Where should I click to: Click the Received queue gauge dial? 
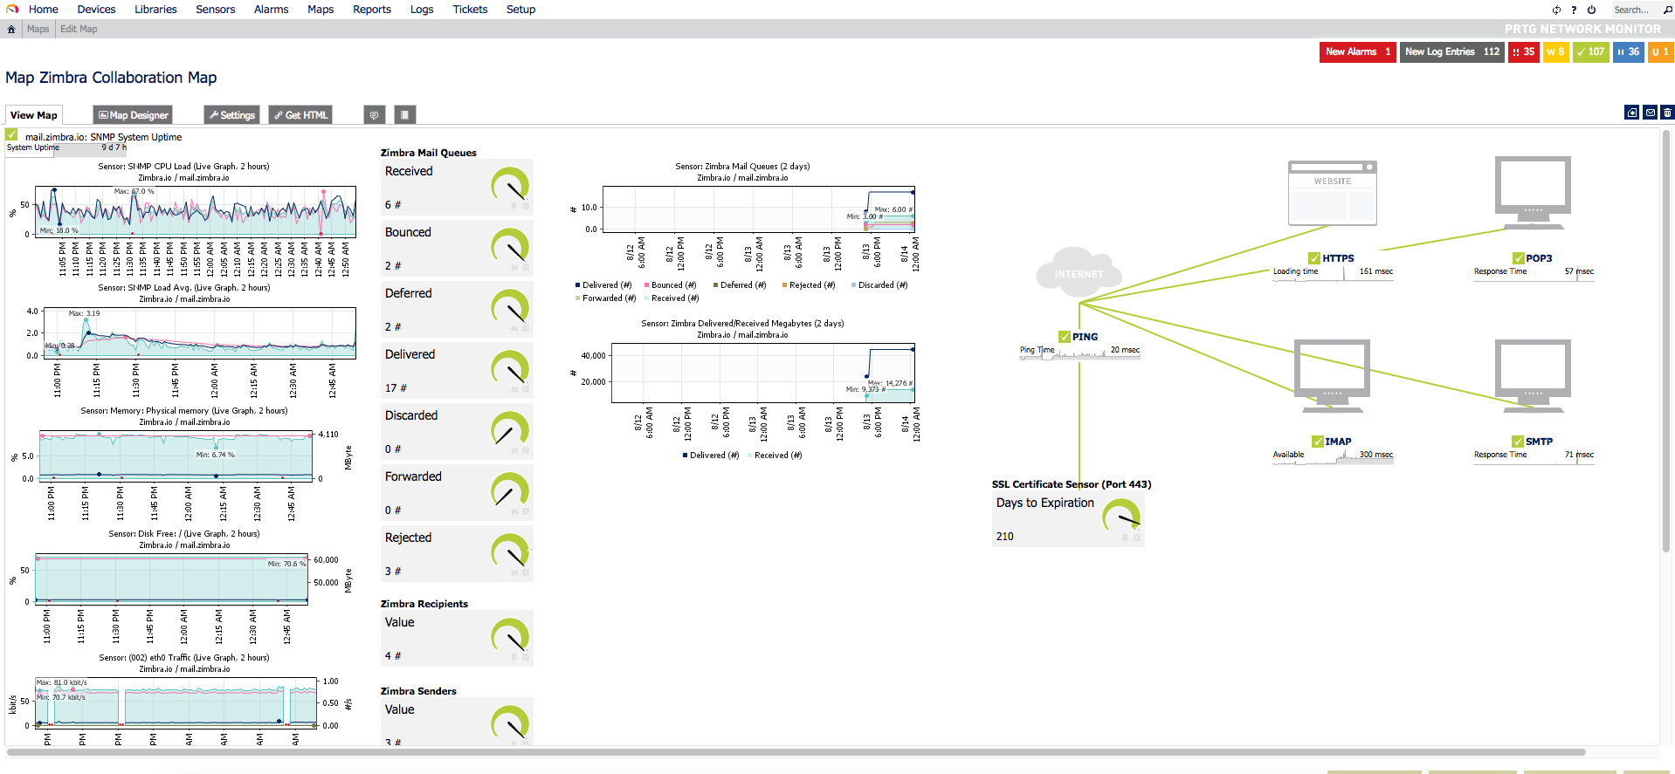click(510, 185)
